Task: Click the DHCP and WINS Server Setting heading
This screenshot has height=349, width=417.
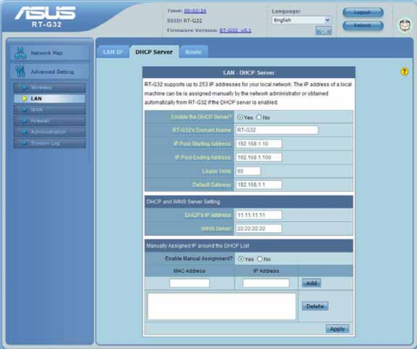Action: point(183,202)
